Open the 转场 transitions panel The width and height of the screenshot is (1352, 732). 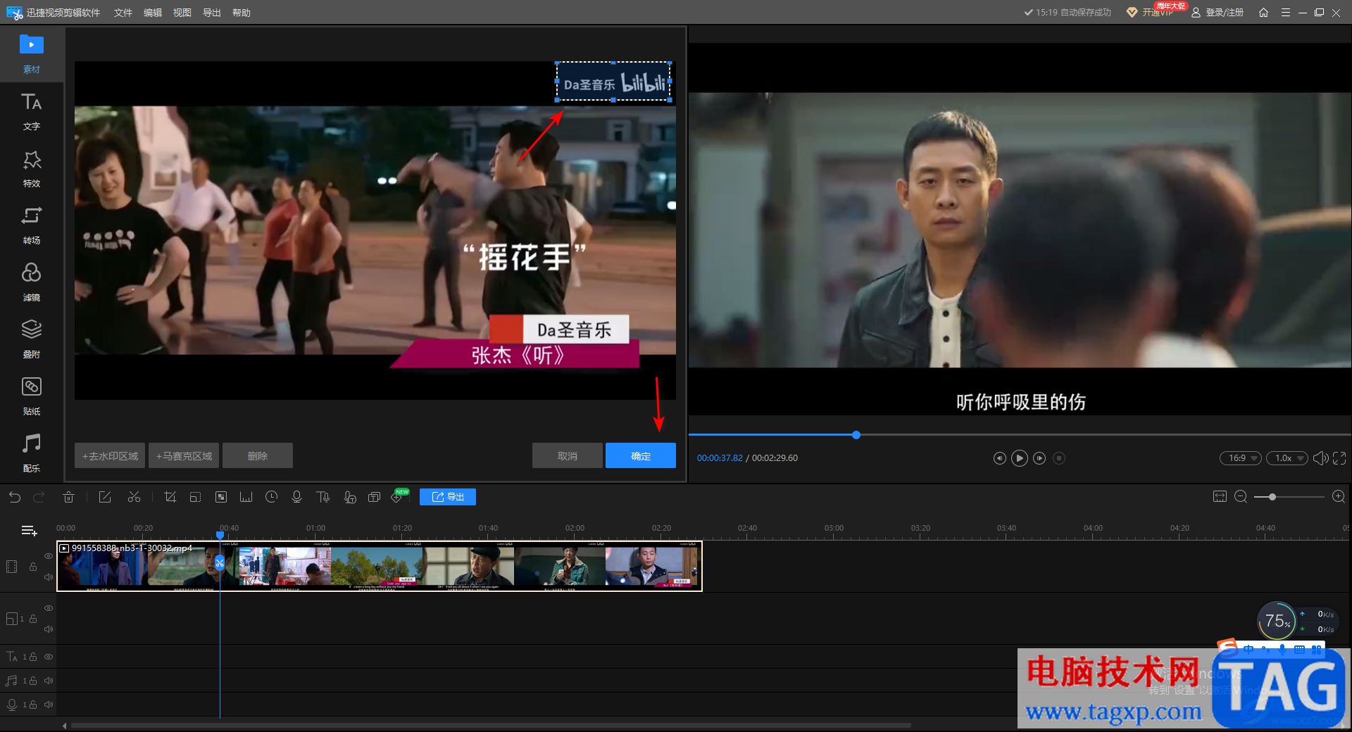click(x=32, y=226)
